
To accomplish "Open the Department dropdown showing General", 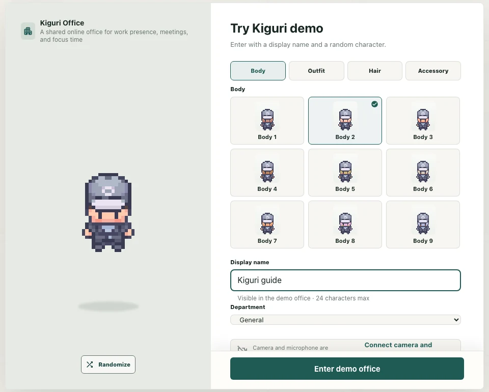I will coord(345,320).
